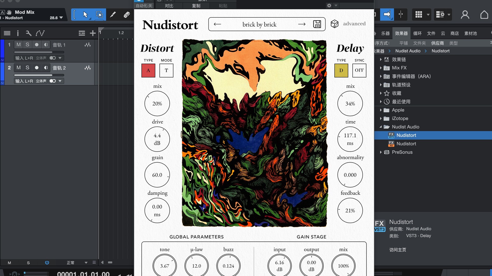Open the 'advanced' settings link

point(354,24)
